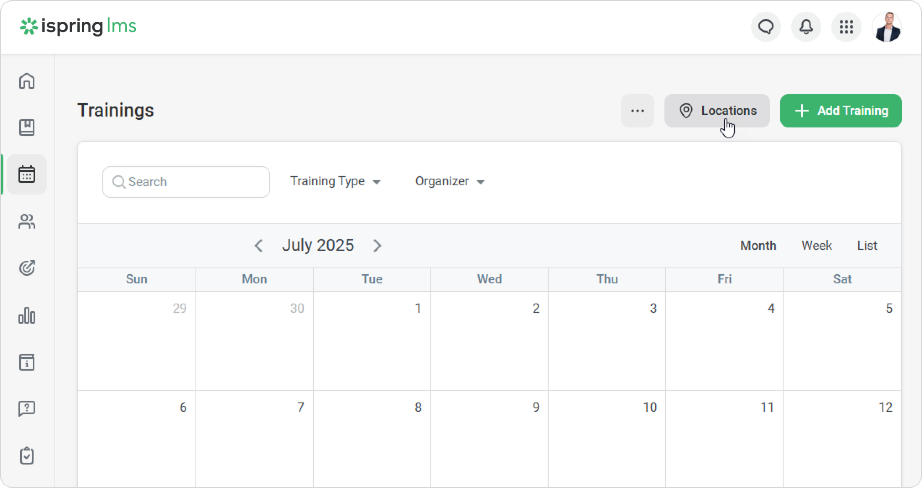Screen dimensions: 922x488
Task: Expand the Organizer filter dropdown
Action: coord(450,182)
